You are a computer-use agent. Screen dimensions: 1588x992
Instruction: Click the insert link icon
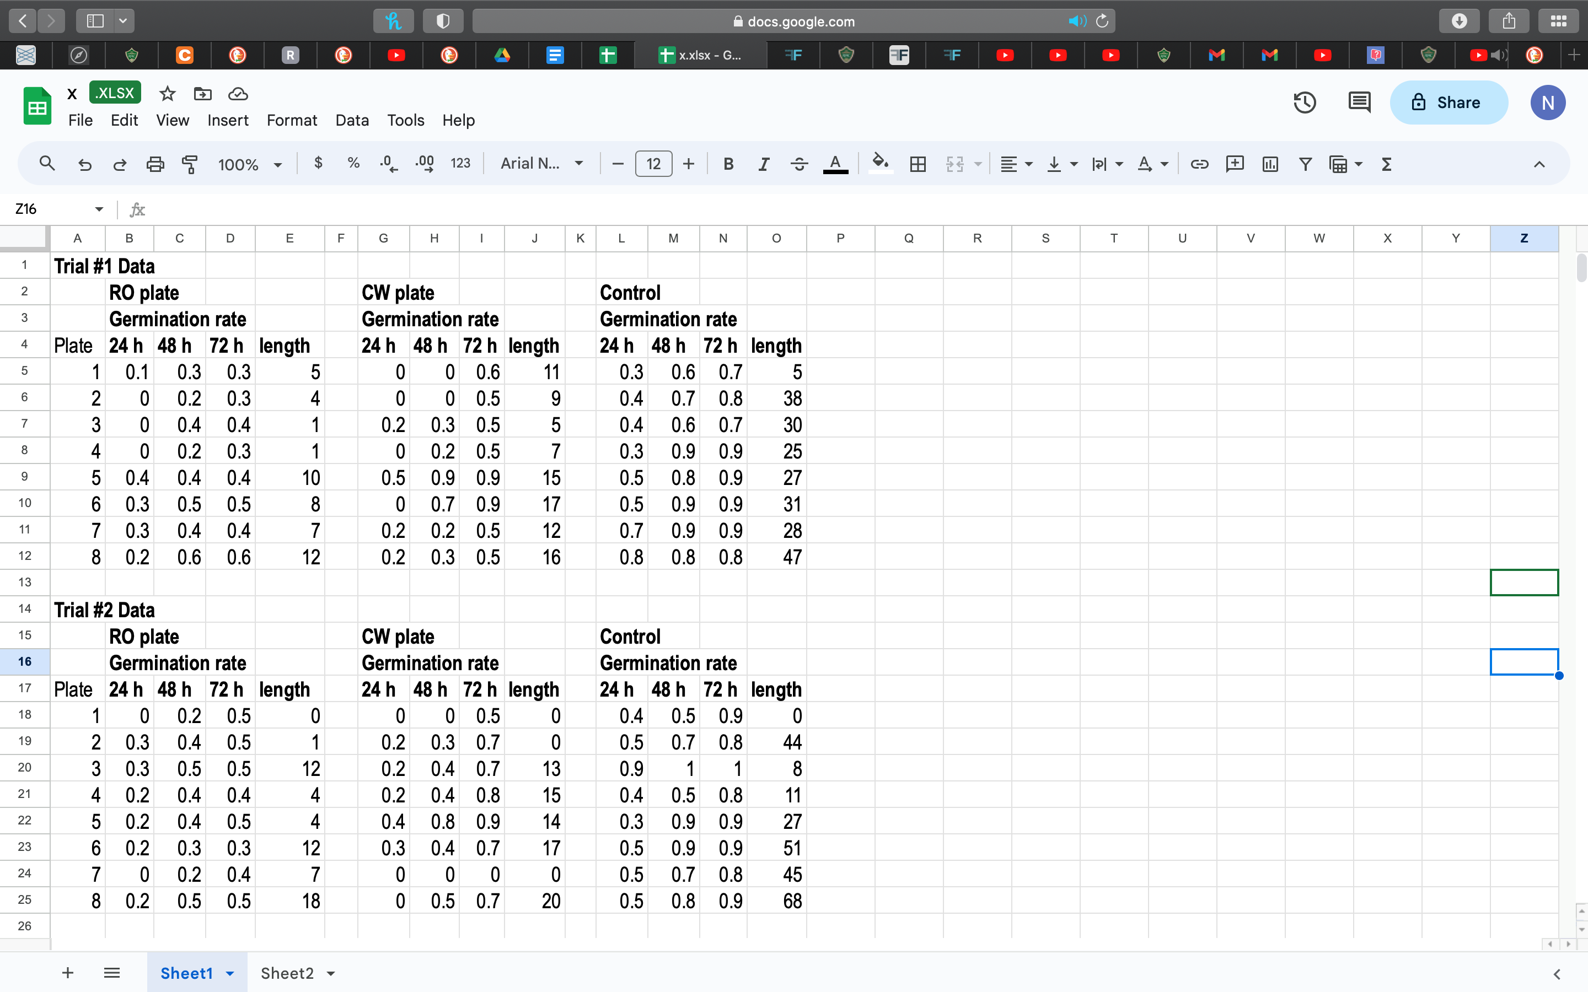1199,164
